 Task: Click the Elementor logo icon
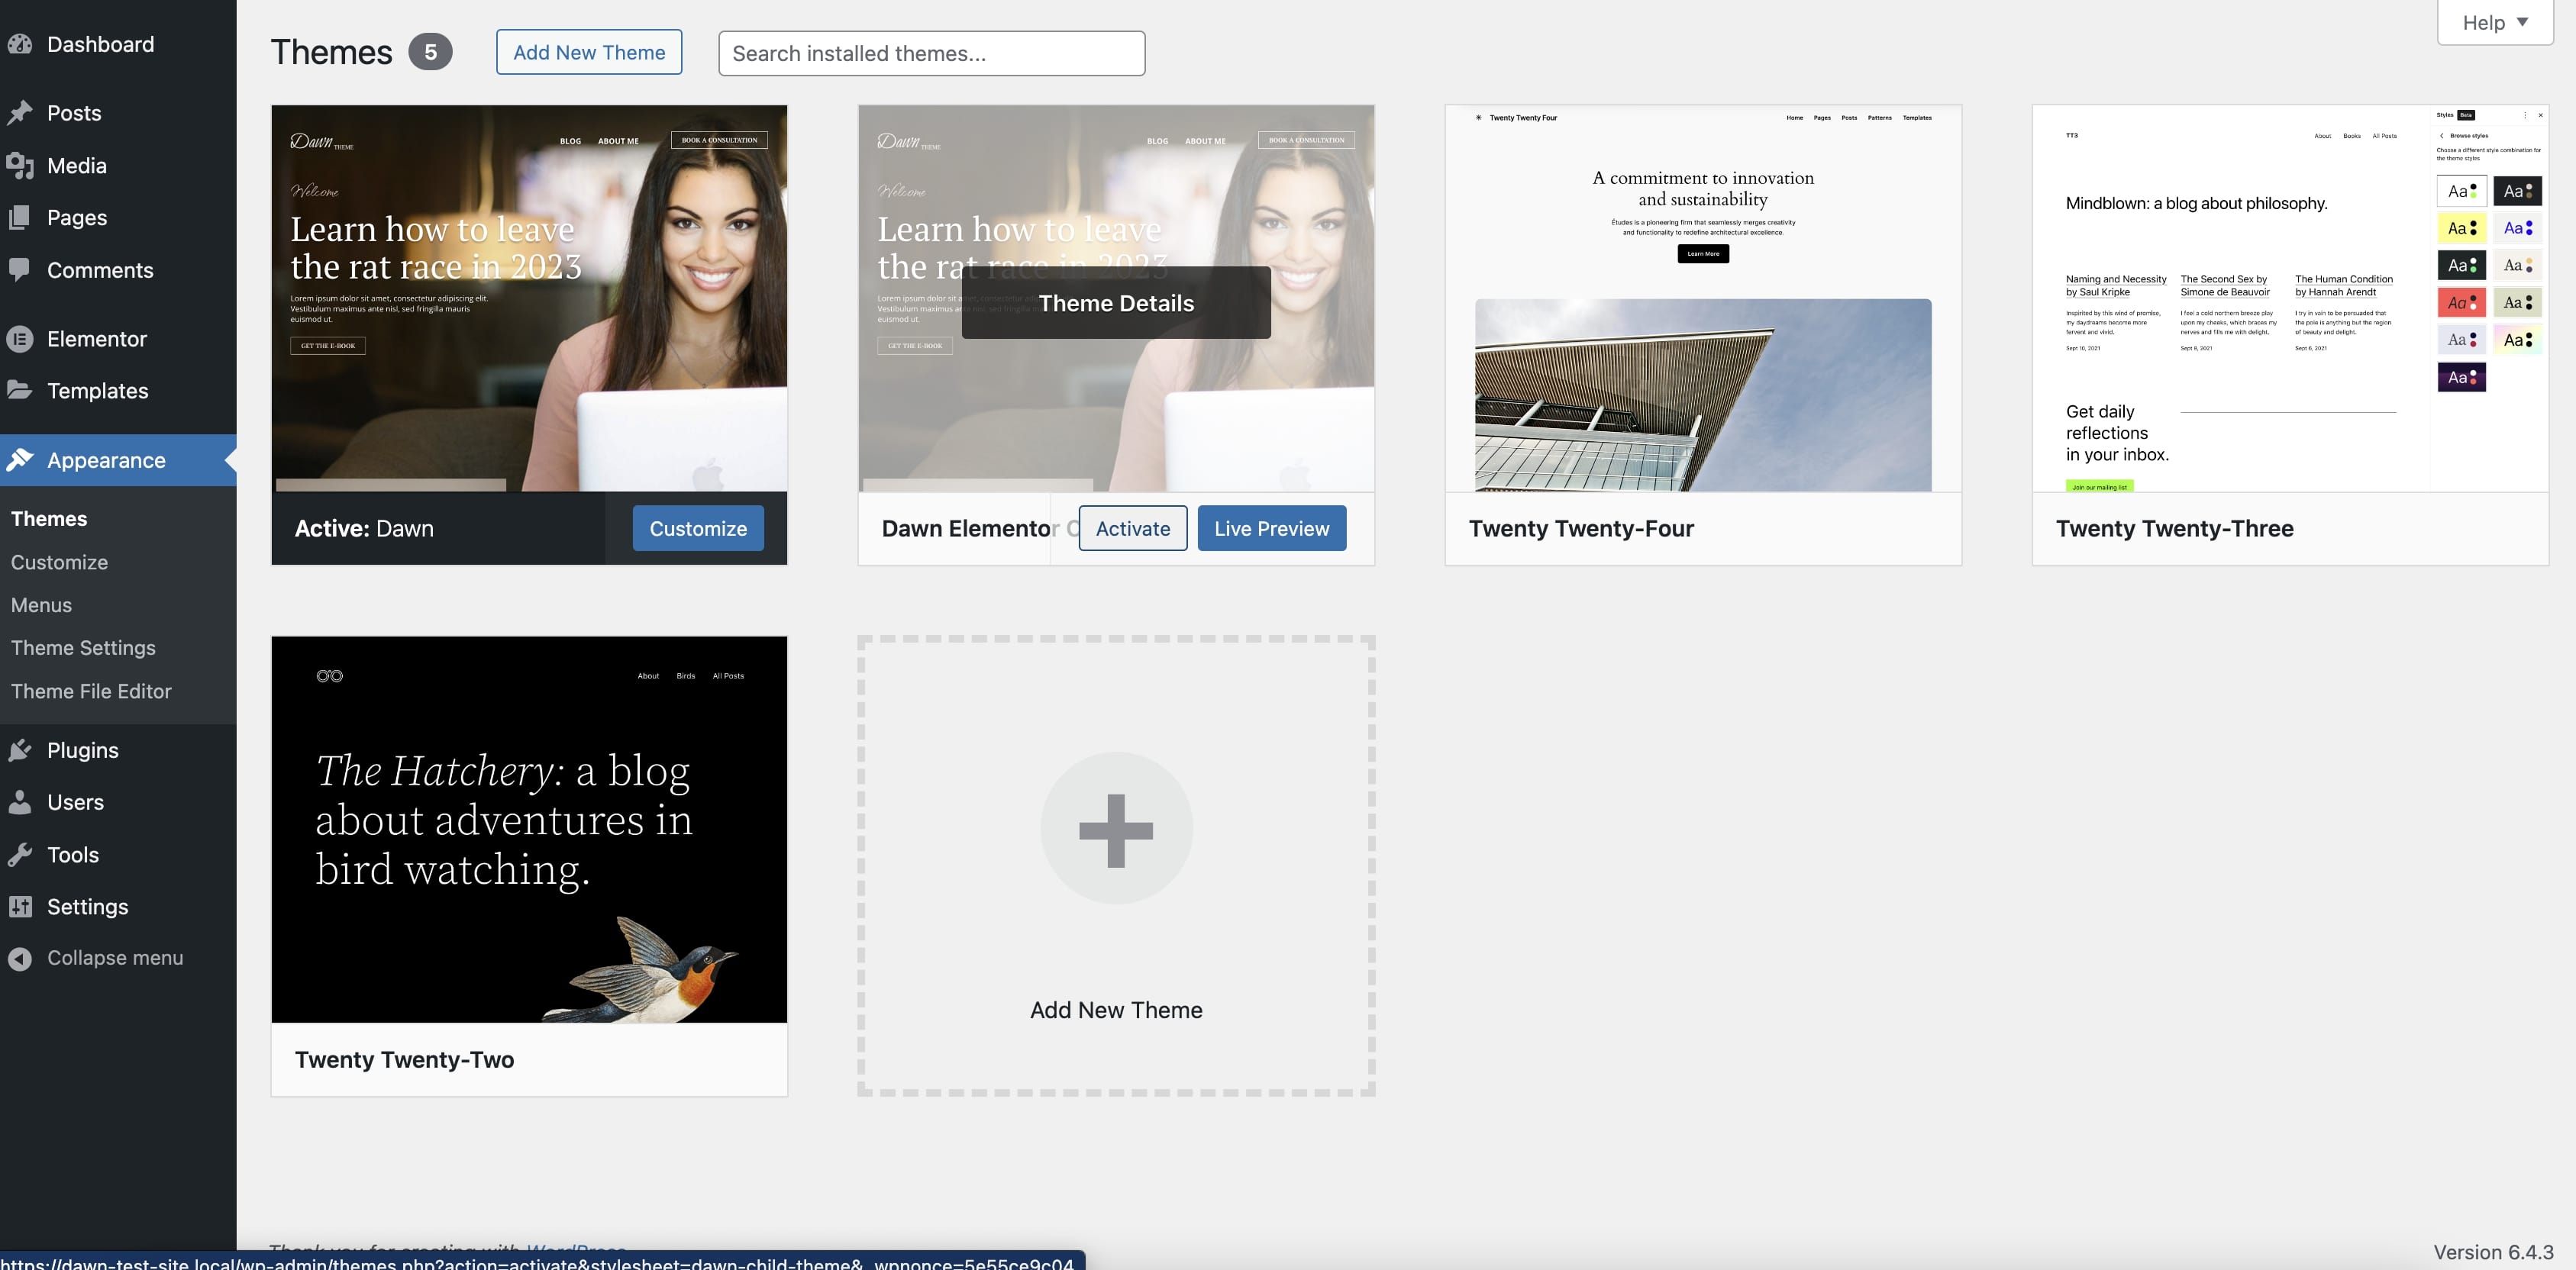[20, 339]
